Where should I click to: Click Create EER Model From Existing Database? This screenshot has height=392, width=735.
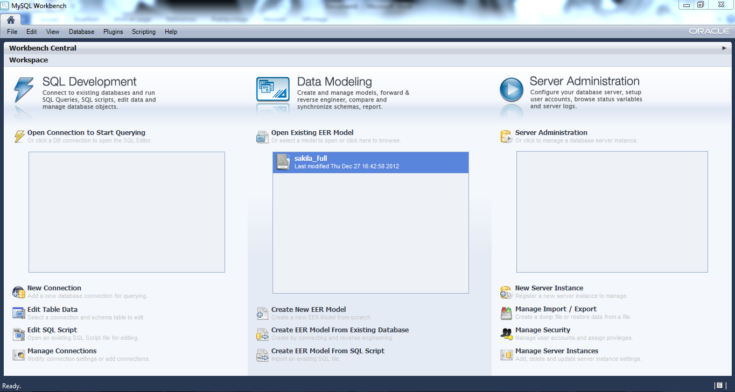coord(340,330)
